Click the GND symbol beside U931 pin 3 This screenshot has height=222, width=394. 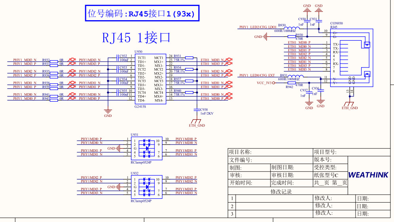118,149
